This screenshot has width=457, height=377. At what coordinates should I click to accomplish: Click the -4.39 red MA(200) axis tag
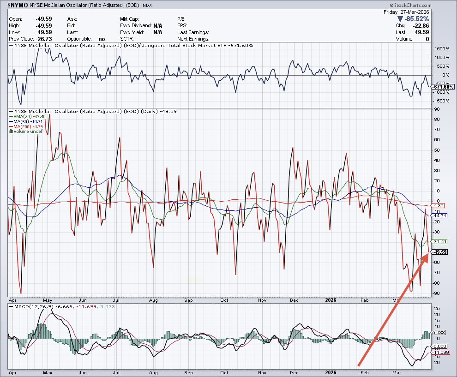coord(438,205)
